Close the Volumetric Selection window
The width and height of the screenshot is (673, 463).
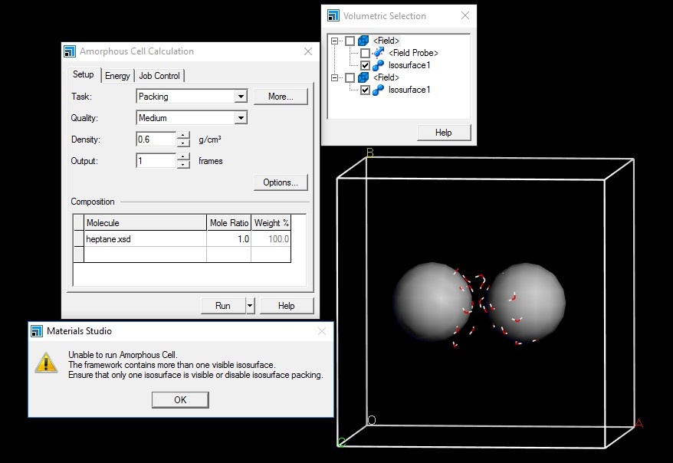(465, 16)
